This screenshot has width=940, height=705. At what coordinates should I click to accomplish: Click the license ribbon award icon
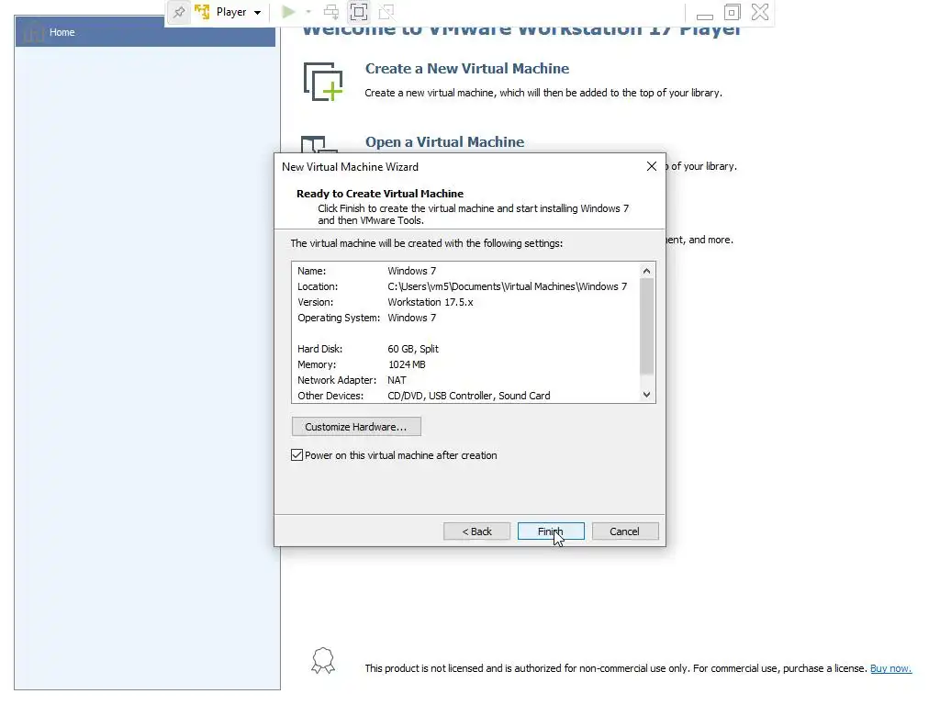[323, 661]
